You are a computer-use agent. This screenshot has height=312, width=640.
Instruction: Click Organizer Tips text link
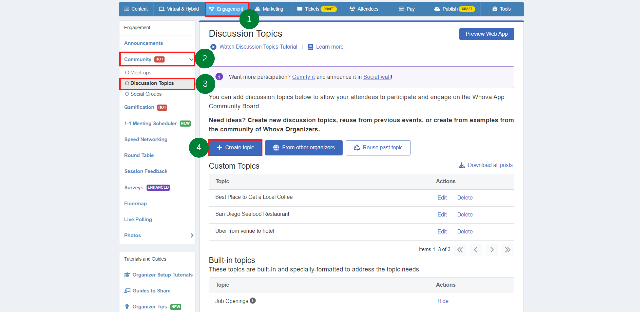tap(150, 307)
